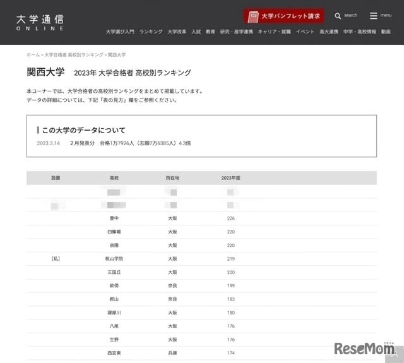Select the 畝傍 school cell
The image size is (404, 363).
[114, 286]
